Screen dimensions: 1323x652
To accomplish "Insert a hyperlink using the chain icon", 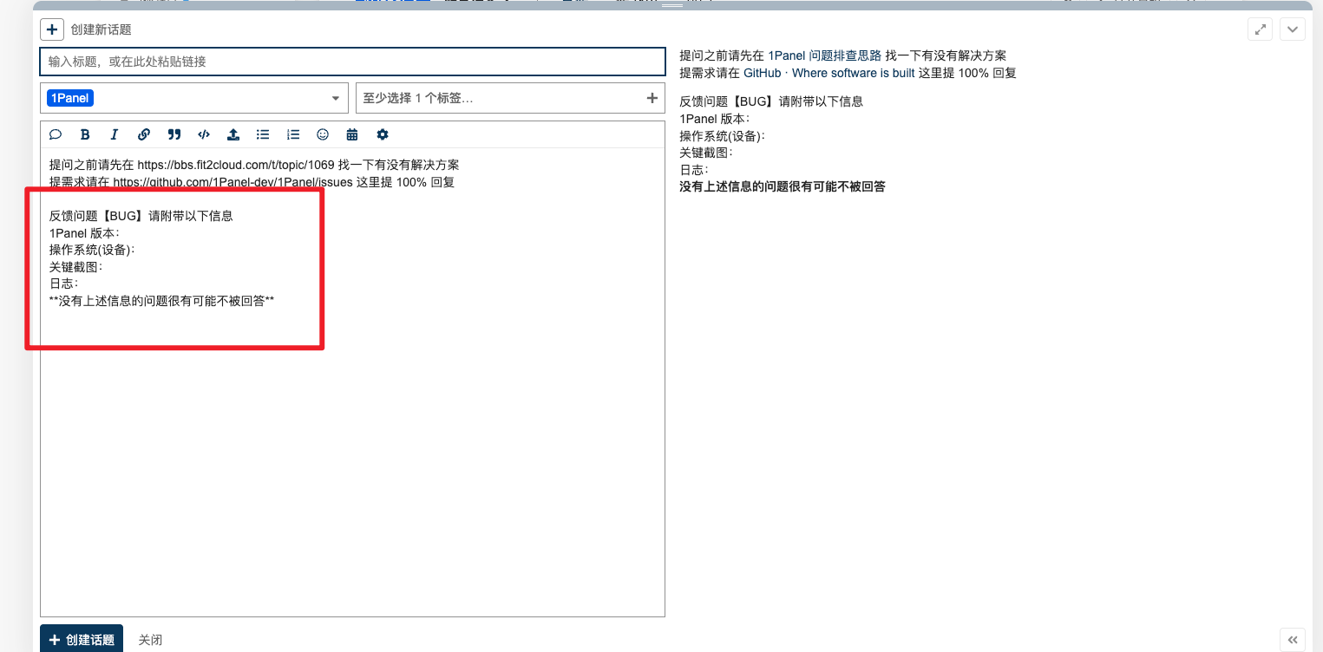I will tap(144, 134).
